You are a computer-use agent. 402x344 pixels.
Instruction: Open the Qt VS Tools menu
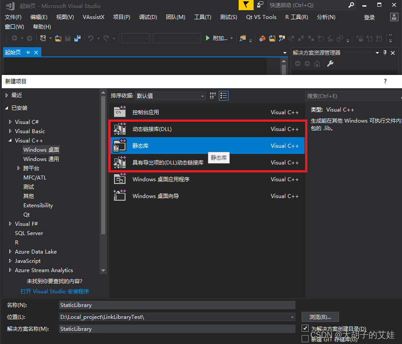click(x=261, y=17)
